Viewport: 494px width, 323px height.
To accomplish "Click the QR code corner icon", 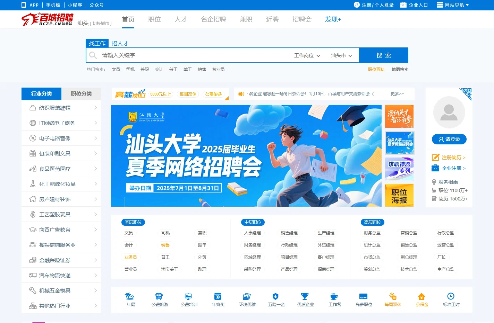I will point(466,93).
